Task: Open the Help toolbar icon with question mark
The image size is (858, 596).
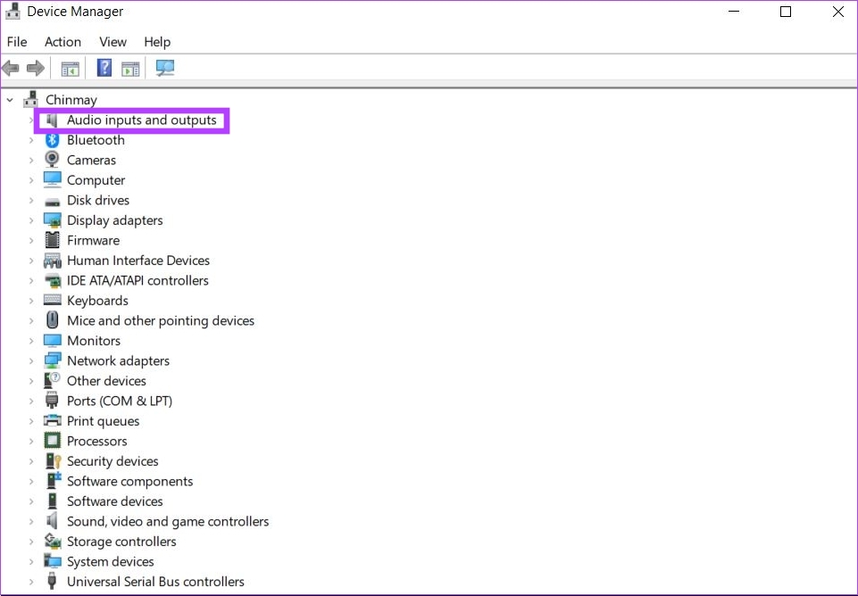Action: [x=104, y=68]
